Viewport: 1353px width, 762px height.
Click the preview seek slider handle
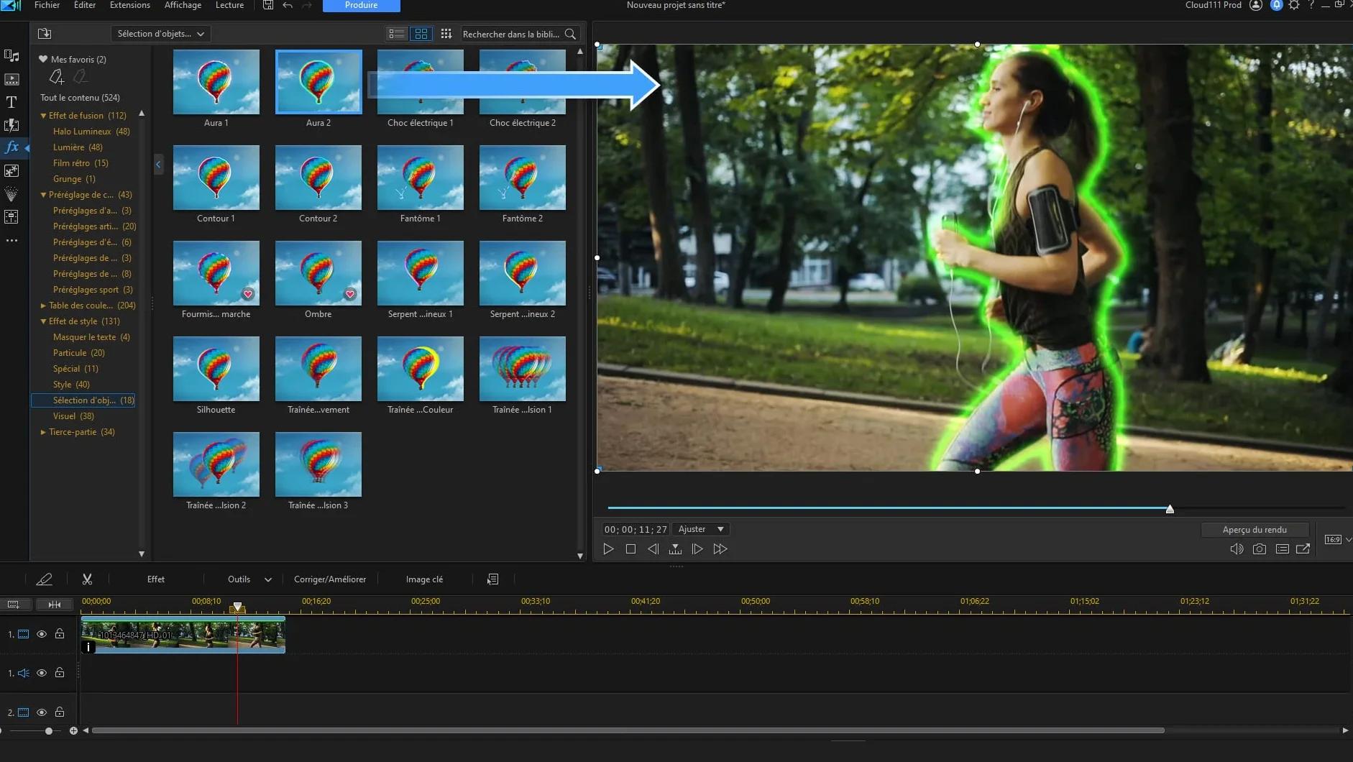point(1170,509)
